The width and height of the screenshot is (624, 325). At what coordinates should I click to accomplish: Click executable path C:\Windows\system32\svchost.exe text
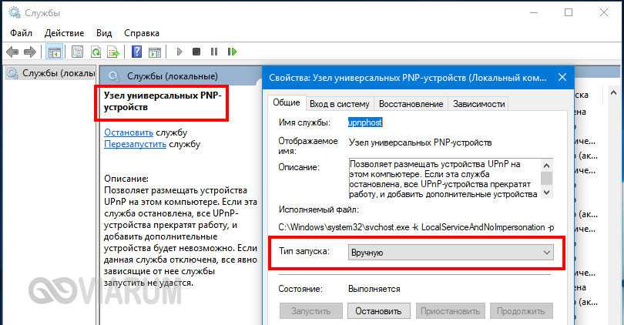tap(416, 227)
